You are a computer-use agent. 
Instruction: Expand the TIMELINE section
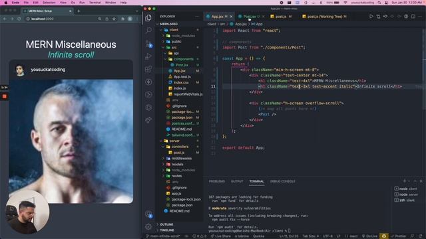pyautogui.click(x=167, y=230)
